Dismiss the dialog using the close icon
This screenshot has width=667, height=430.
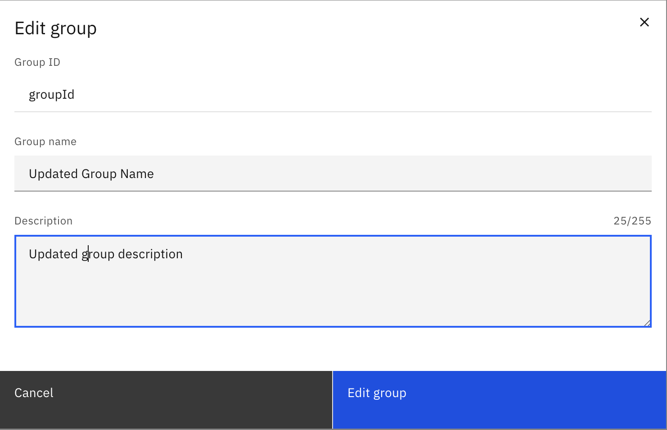click(644, 22)
